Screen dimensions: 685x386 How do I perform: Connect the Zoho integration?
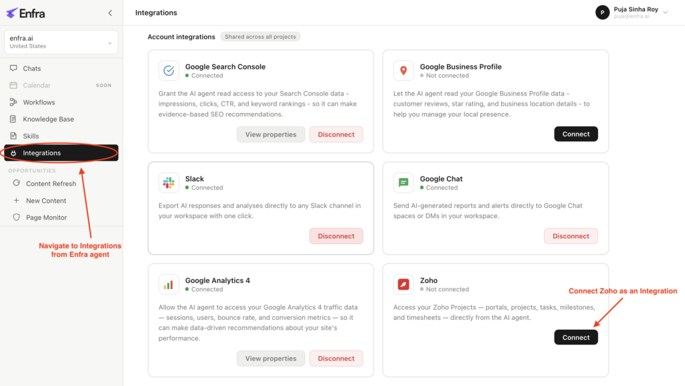tap(576, 337)
